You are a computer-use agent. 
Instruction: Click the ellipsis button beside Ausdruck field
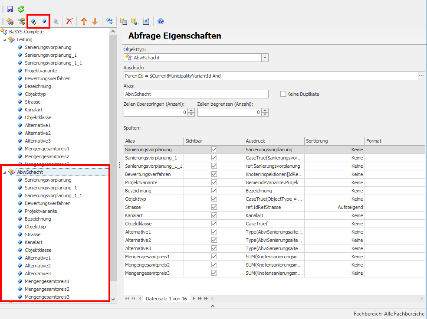[x=421, y=76]
